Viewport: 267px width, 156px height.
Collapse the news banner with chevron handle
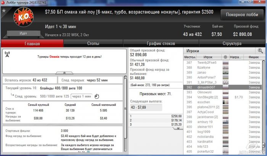click(64, 73)
